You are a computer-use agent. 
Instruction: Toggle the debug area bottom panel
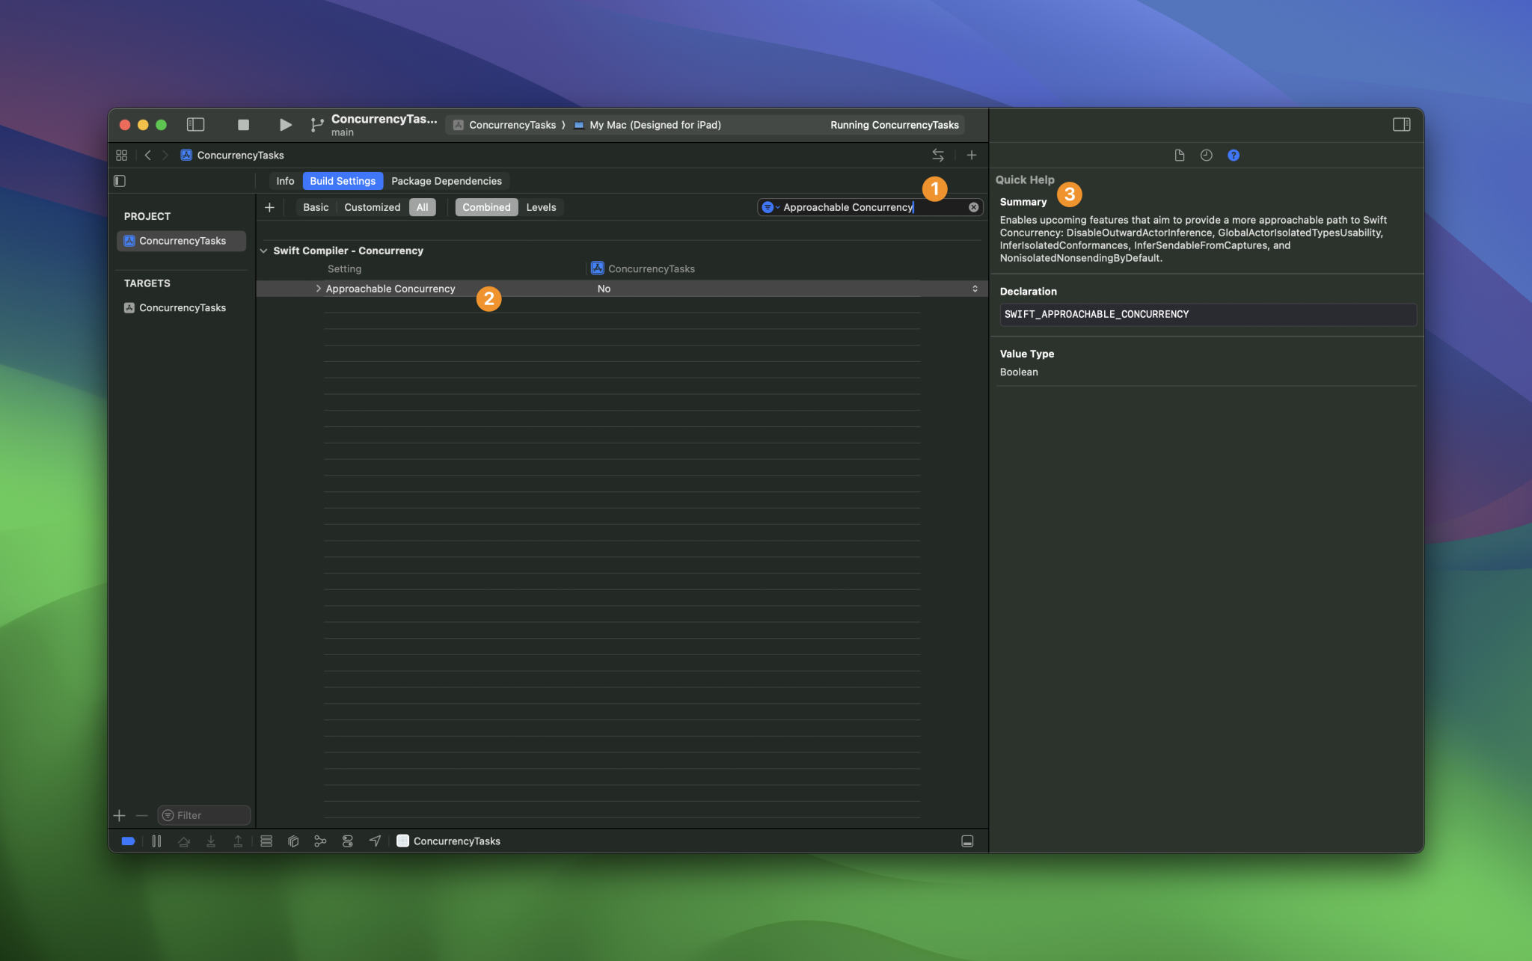(966, 841)
